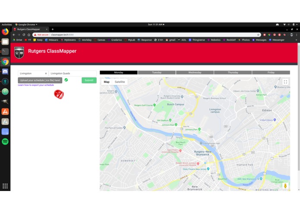Bookmark this page with the star
This screenshot has width=300, height=213.
pos(258,35)
